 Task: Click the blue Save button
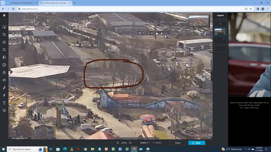[196, 143]
